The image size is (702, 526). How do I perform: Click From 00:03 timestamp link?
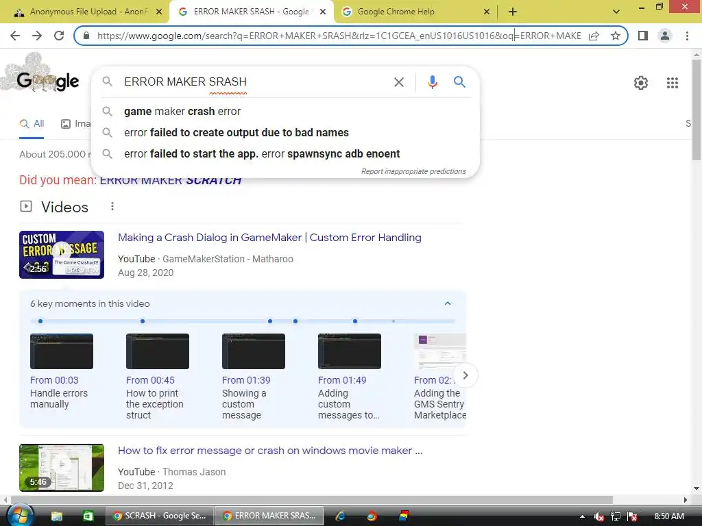54,380
